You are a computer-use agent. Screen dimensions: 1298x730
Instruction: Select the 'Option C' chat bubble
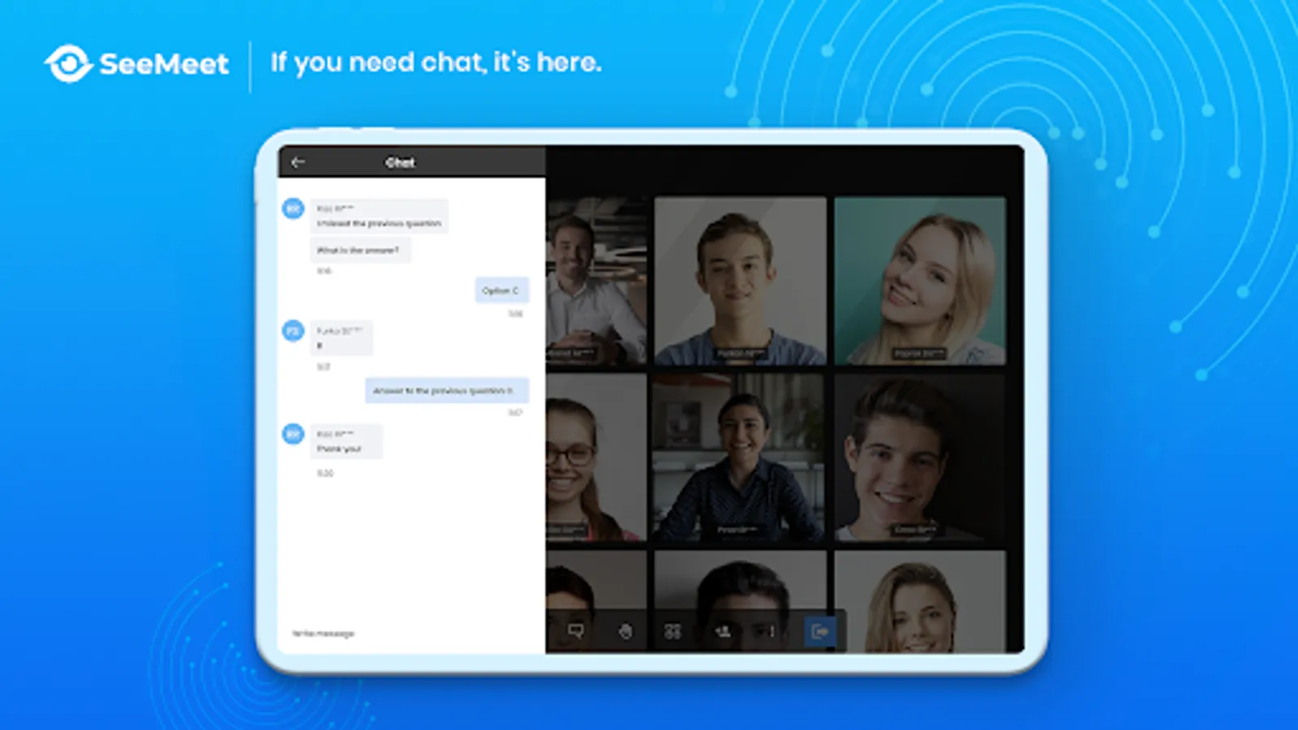coord(501,290)
